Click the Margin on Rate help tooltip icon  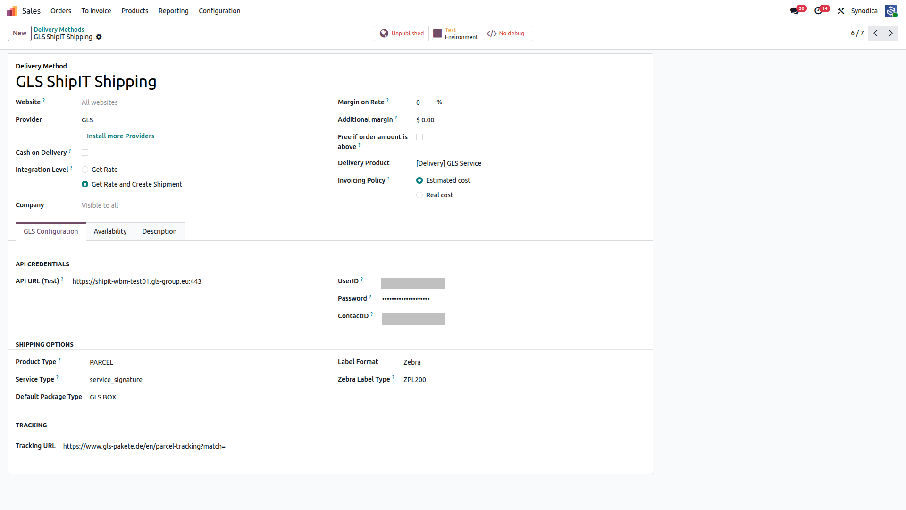[388, 100]
